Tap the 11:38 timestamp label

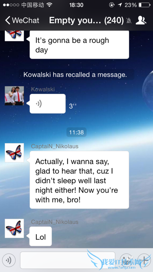point(76,132)
